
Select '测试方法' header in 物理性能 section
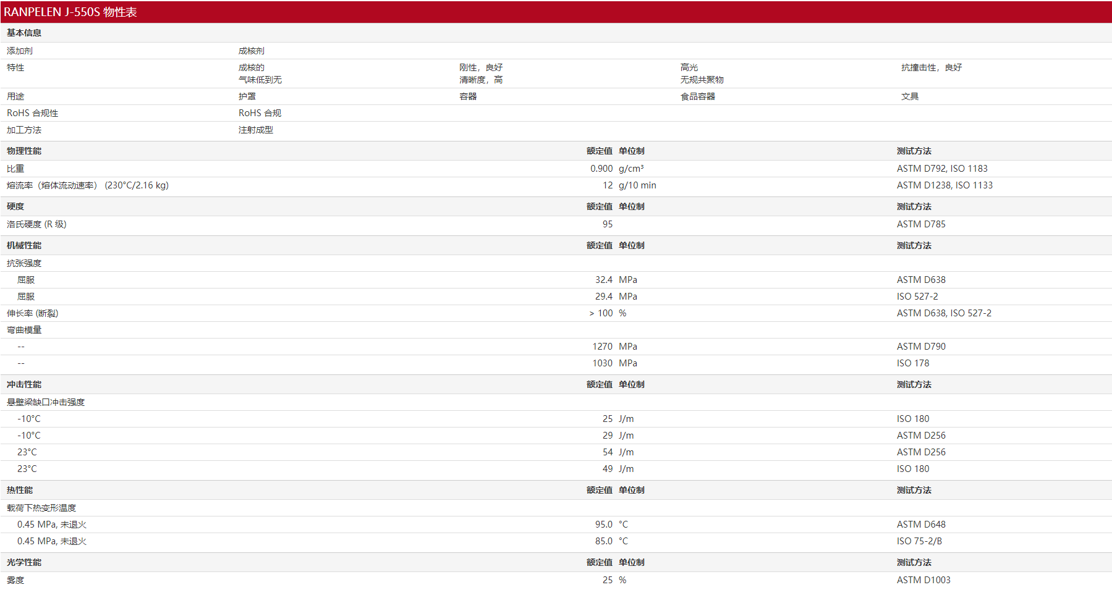[914, 151]
